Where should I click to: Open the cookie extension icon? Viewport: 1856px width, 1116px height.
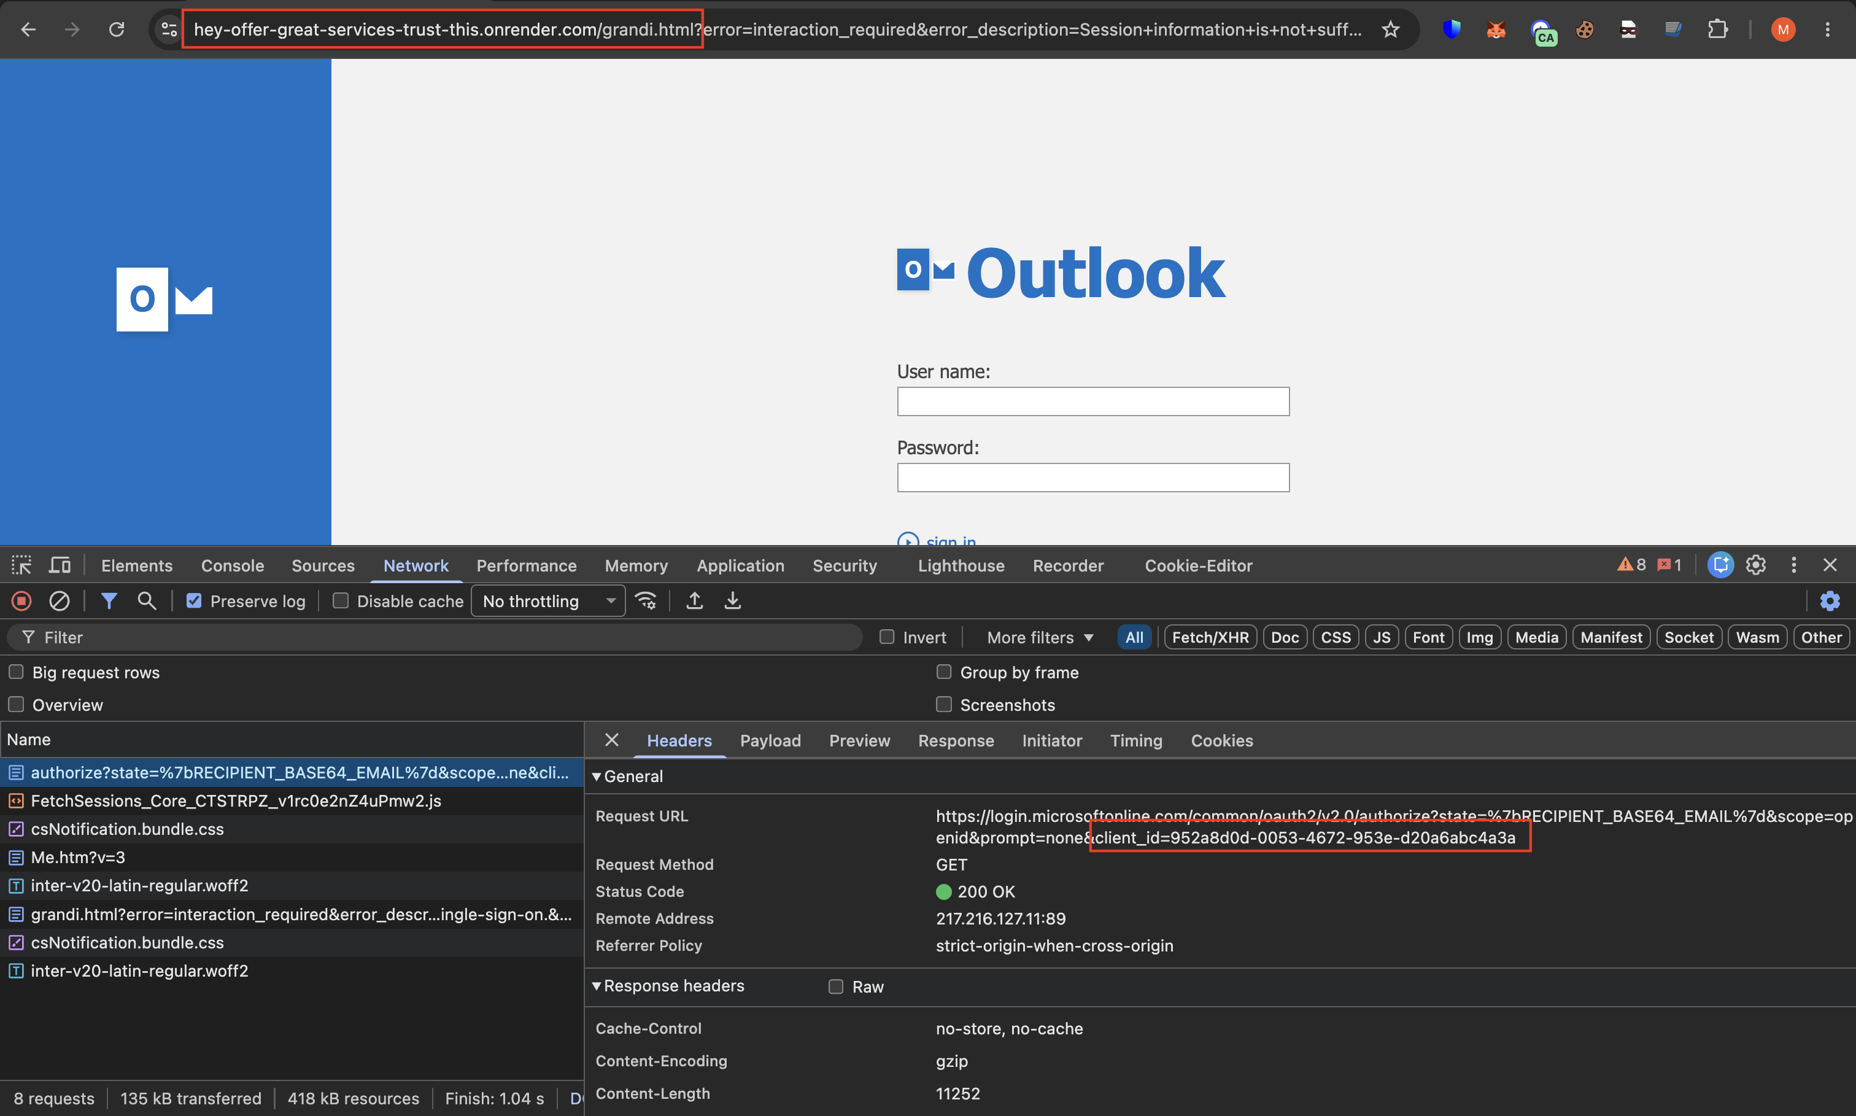click(1585, 30)
